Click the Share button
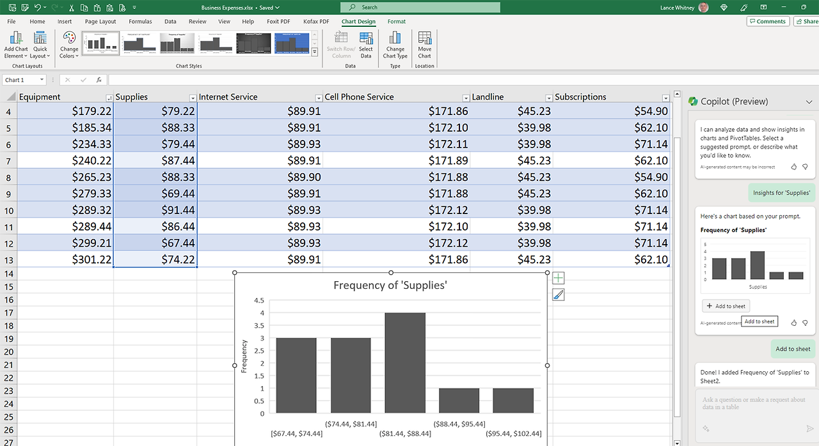The image size is (819, 446). point(807,21)
